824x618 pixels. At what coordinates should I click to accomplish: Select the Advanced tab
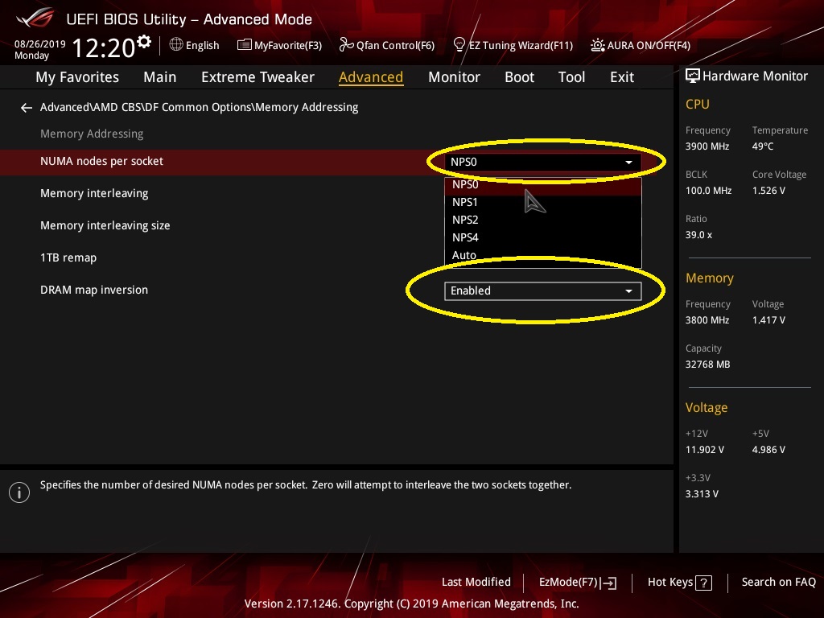click(x=371, y=77)
